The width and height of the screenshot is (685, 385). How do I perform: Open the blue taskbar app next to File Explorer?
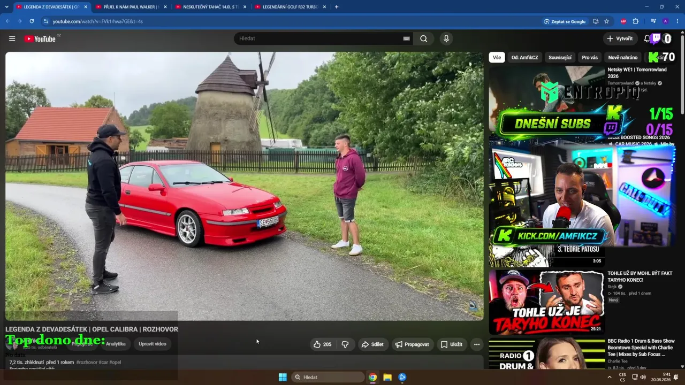pyautogui.click(x=402, y=377)
